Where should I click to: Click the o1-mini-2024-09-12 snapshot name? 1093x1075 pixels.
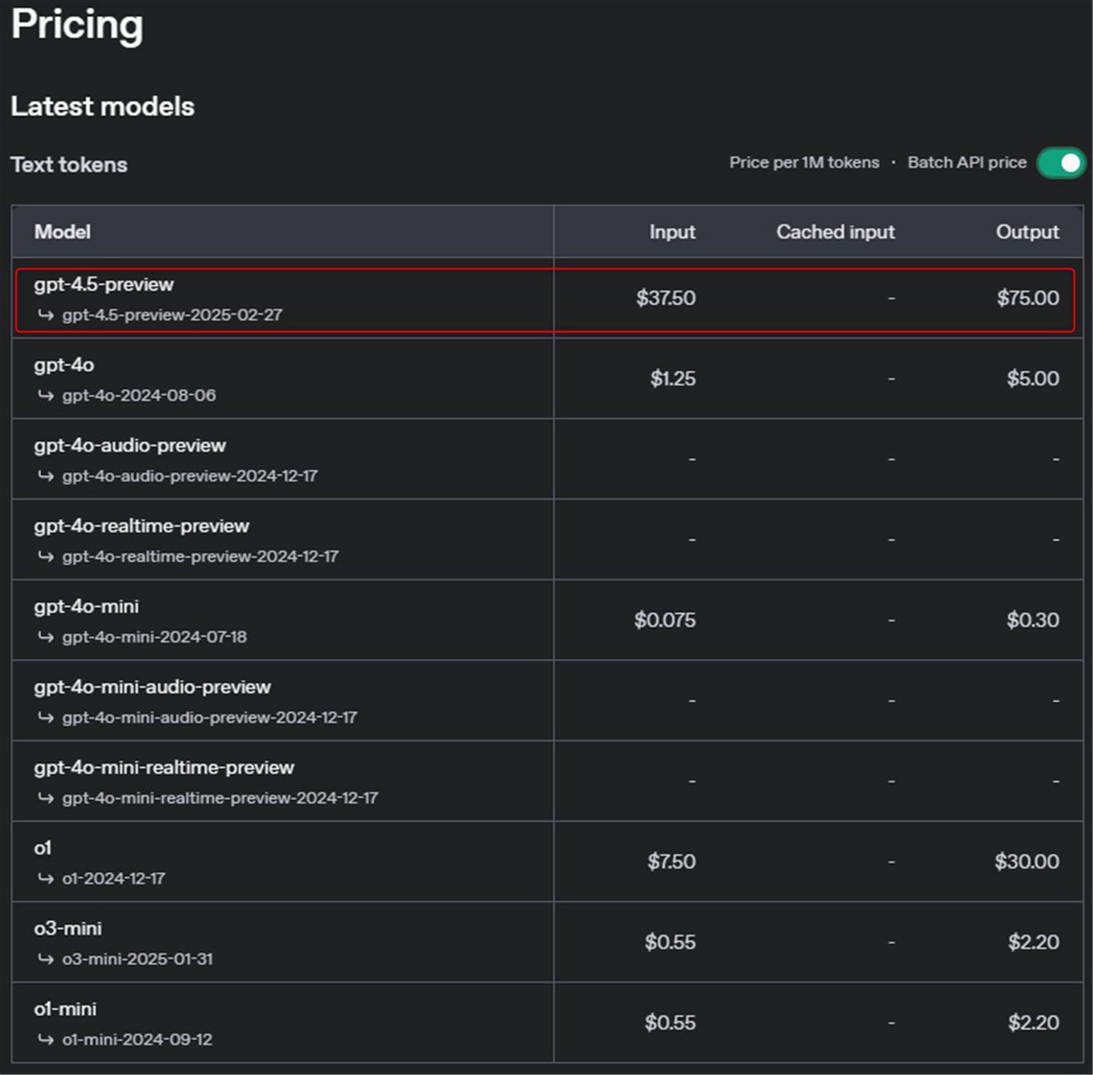pyautogui.click(x=138, y=1039)
